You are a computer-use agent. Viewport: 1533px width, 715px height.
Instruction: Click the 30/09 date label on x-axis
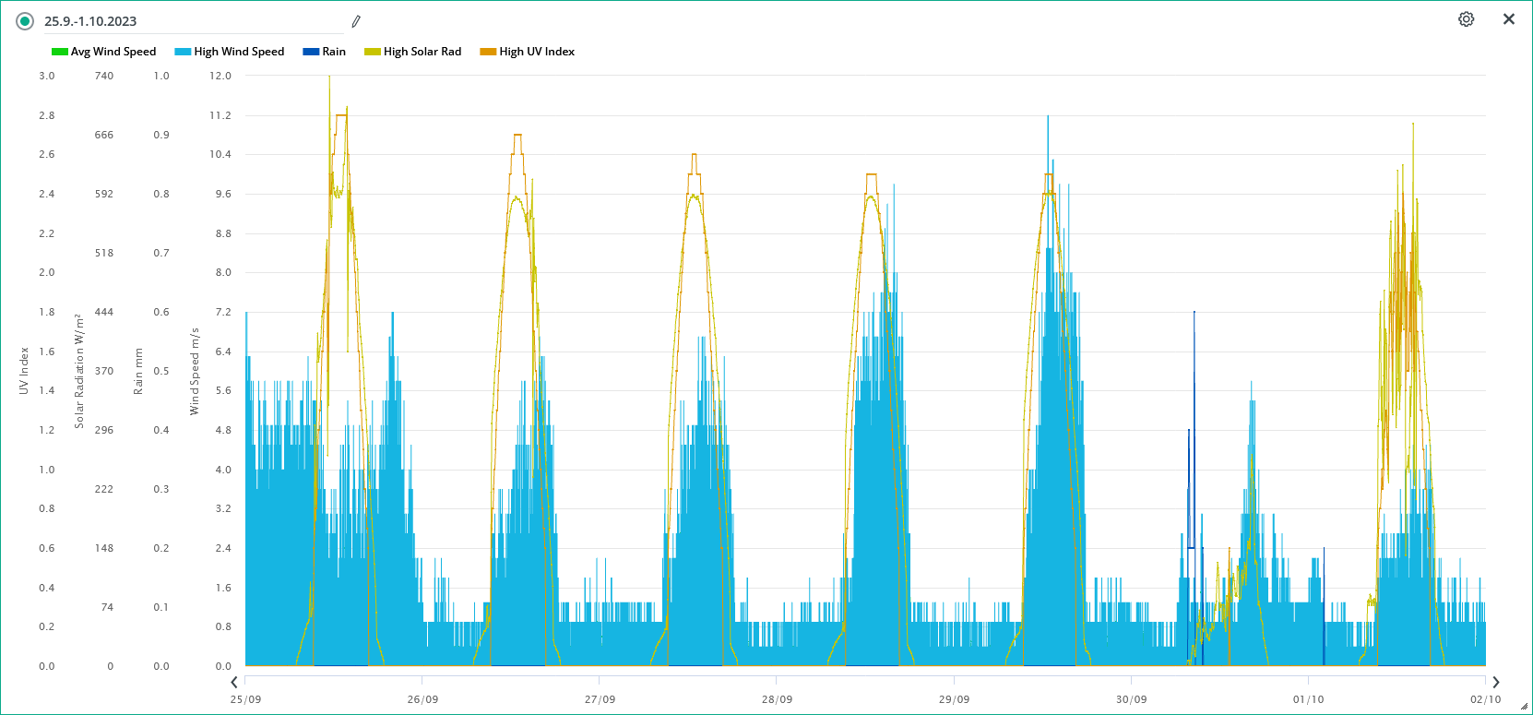(1131, 699)
